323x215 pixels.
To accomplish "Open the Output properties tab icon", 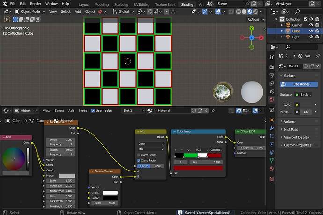I will (x=272, y=75).
